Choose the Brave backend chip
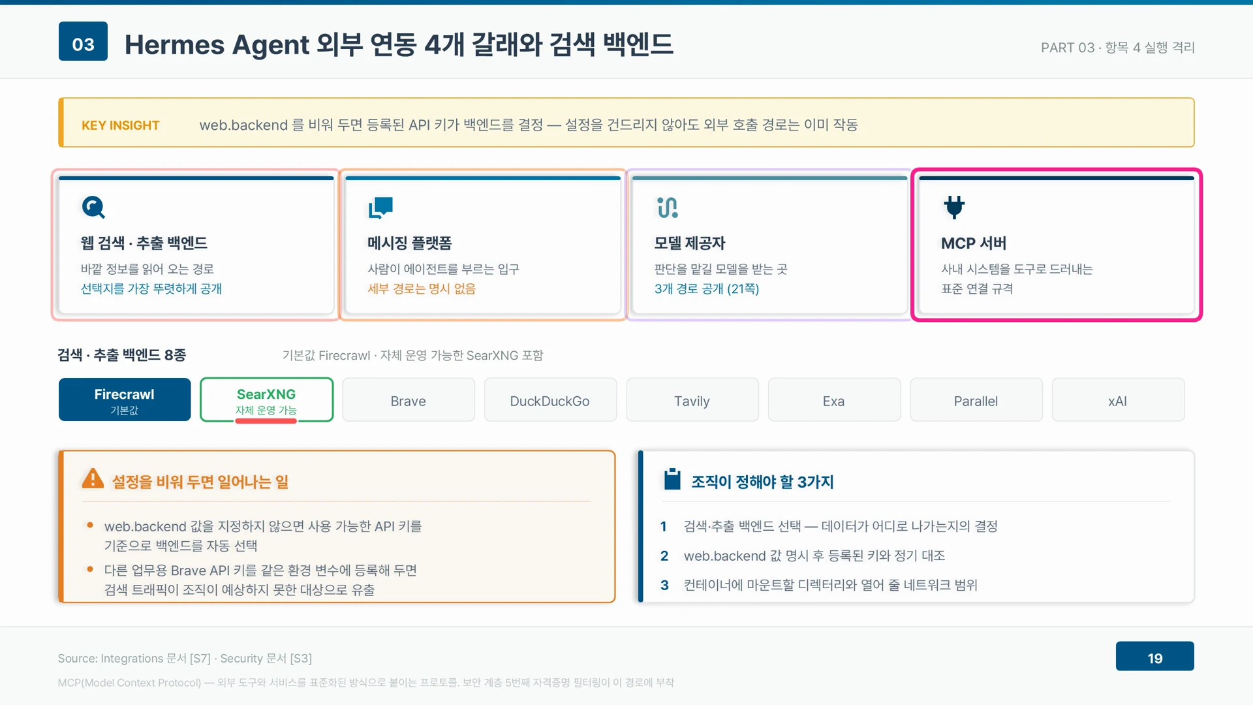 pos(409,399)
